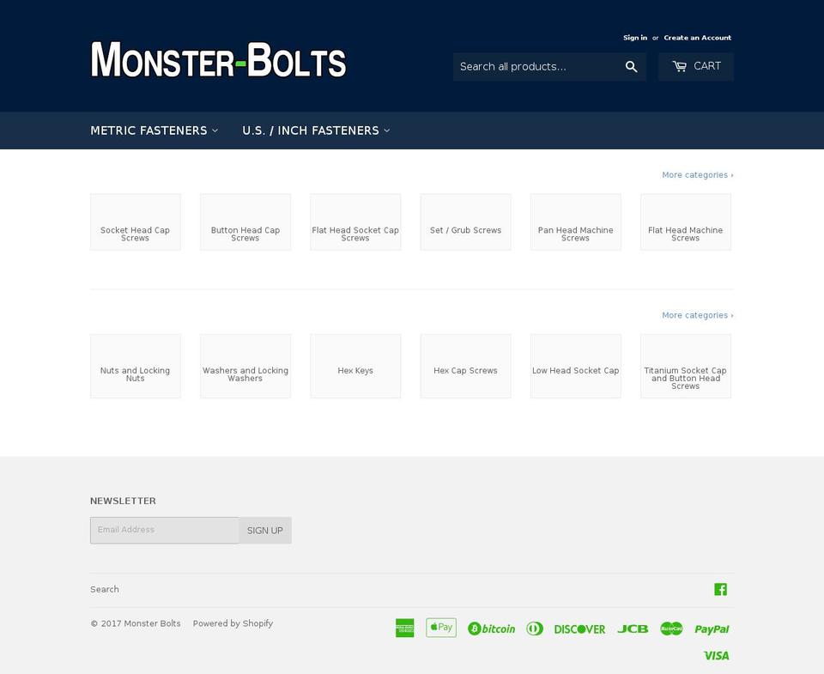Open Set / Grub Screws category
824x674 pixels.
(x=465, y=222)
